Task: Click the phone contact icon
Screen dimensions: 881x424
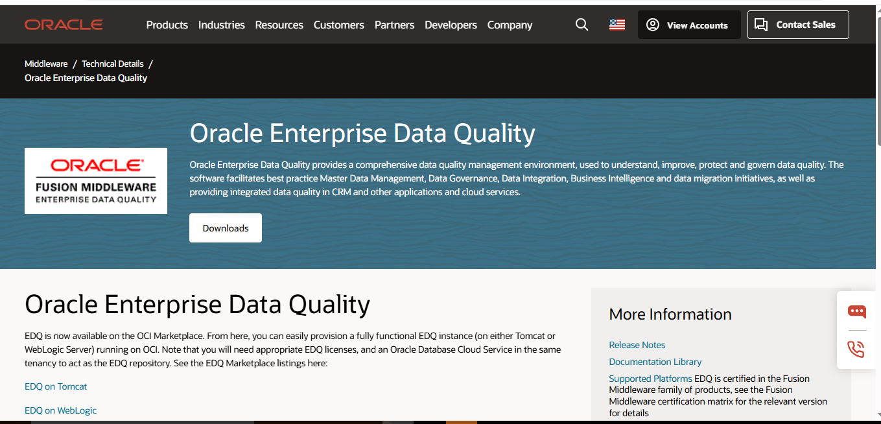Action: pos(857,349)
